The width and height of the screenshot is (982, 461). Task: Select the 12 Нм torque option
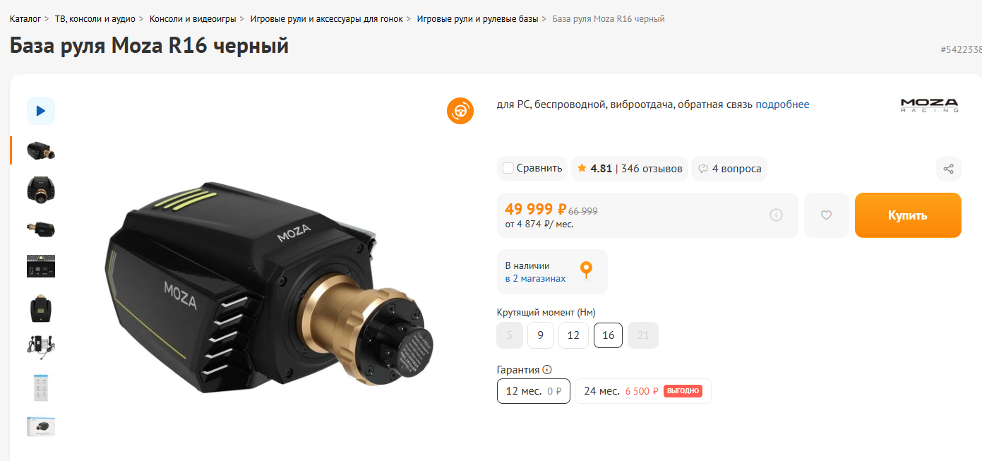pos(573,335)
